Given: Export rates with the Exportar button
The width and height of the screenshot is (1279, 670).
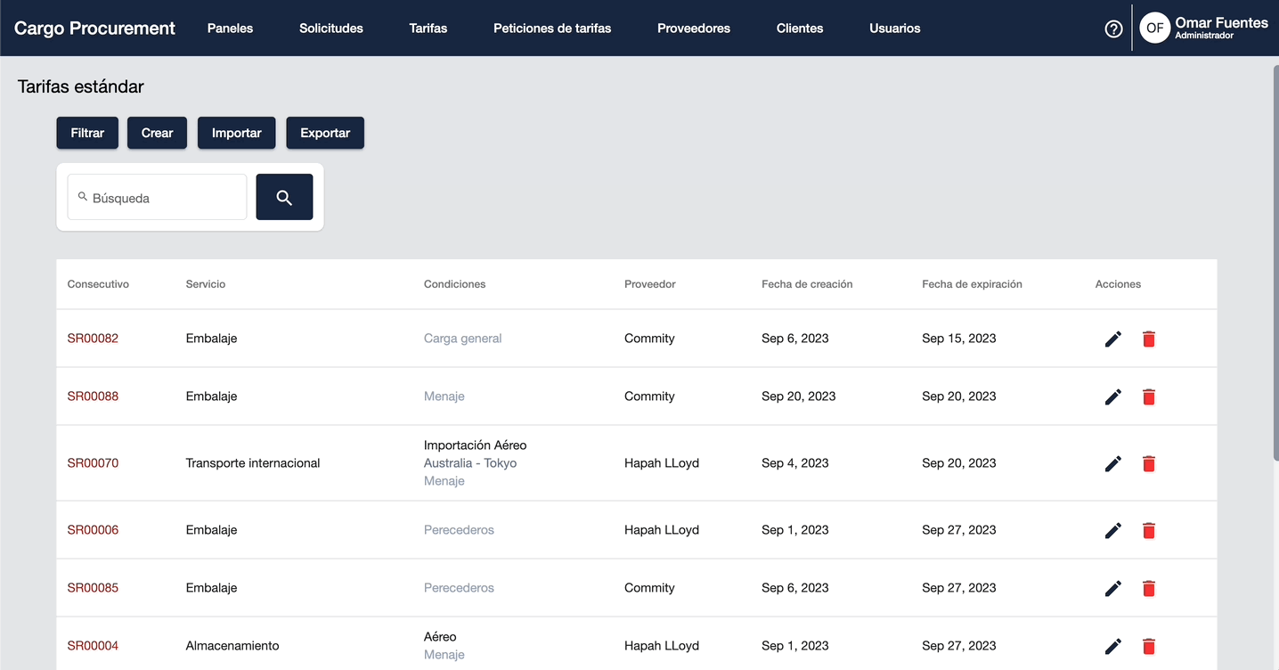Looking at the screenshot, I should click(324, 133).
